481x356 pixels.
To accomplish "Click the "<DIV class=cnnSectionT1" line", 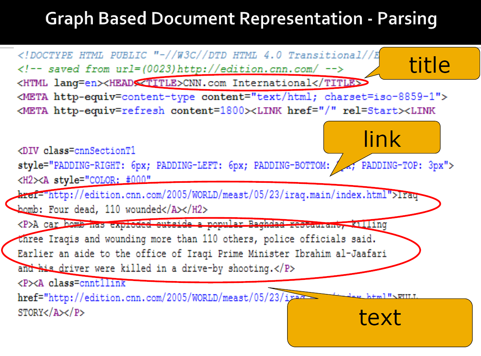I will pyautogui.click(x=76, y=151).
